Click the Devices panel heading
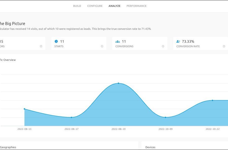 point(150,147)
